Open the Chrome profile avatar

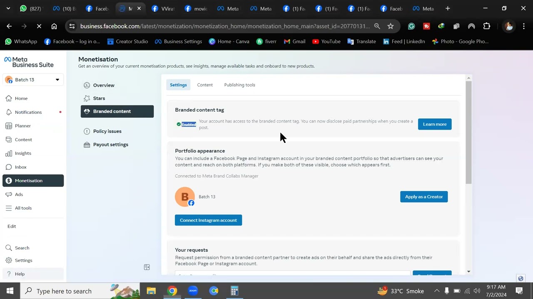coord(508,26)
